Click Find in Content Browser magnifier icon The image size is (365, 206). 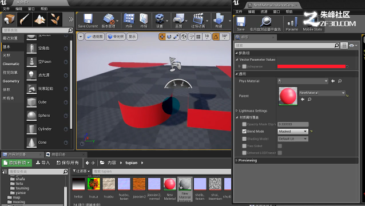265,23
